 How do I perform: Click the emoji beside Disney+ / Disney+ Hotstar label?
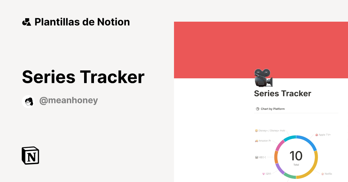(x=256, y=131)
